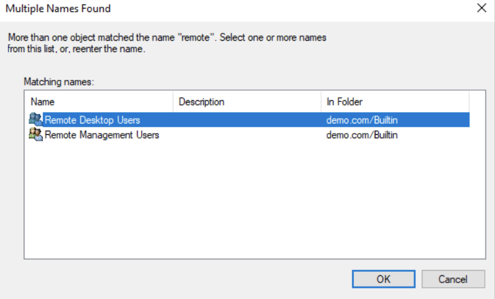Image resolution: width=495 pixels, height=299 pixels.
Task: Dismiss dialog with the Cancel button
Action: (453, 279)
